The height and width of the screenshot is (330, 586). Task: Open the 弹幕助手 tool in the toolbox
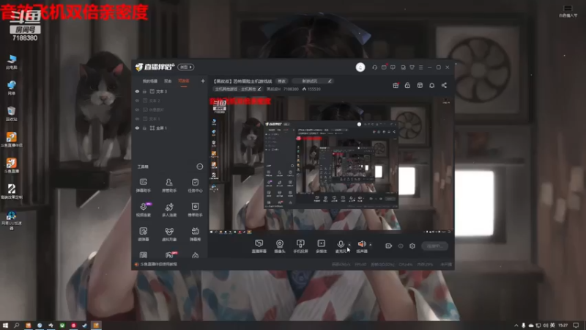tap(143, 186)
